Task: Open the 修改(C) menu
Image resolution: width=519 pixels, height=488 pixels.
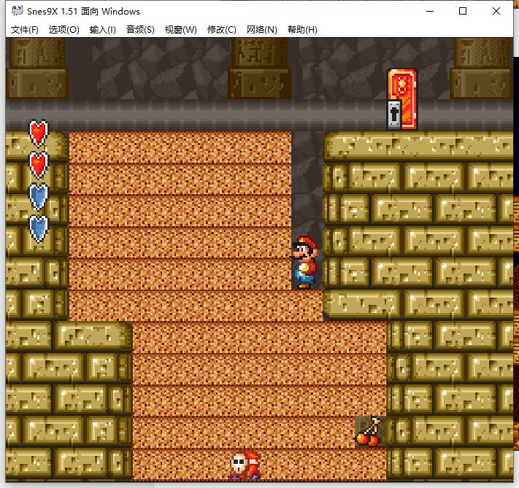Action: [221, 30]
